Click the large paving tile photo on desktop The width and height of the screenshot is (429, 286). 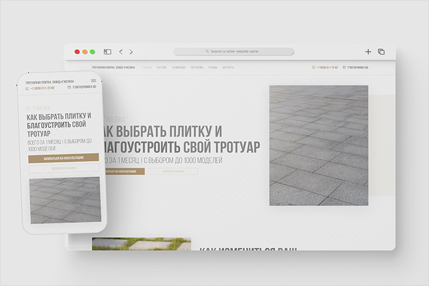click(319, 145)
